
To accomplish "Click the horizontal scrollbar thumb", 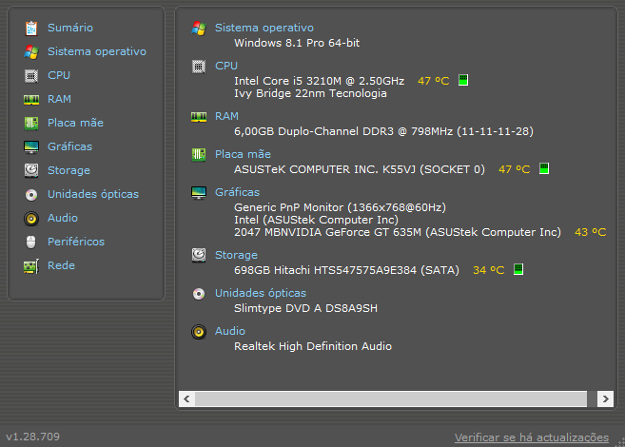I will [x=391, y=398].
